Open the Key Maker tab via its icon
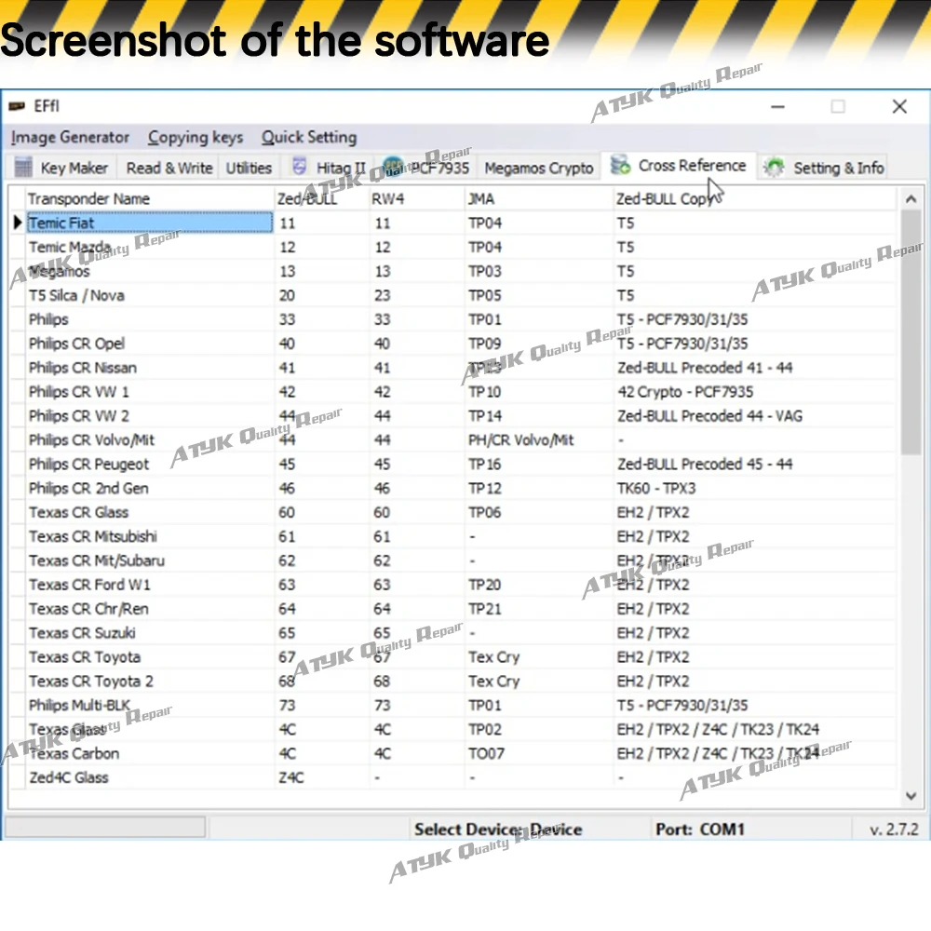 coord(23,168)
